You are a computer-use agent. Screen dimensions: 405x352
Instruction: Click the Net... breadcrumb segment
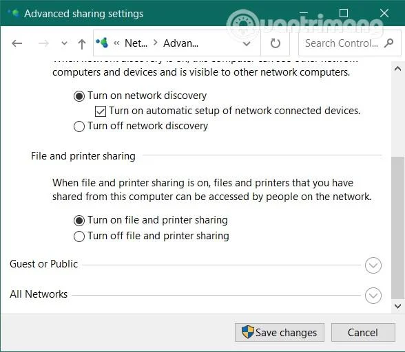(136, 43)
